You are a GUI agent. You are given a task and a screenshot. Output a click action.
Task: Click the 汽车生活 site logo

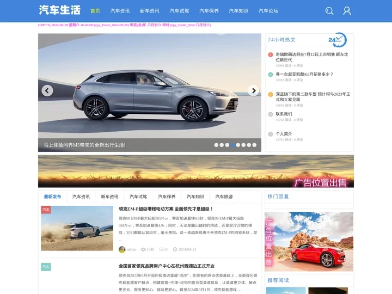tap(60, 10)
